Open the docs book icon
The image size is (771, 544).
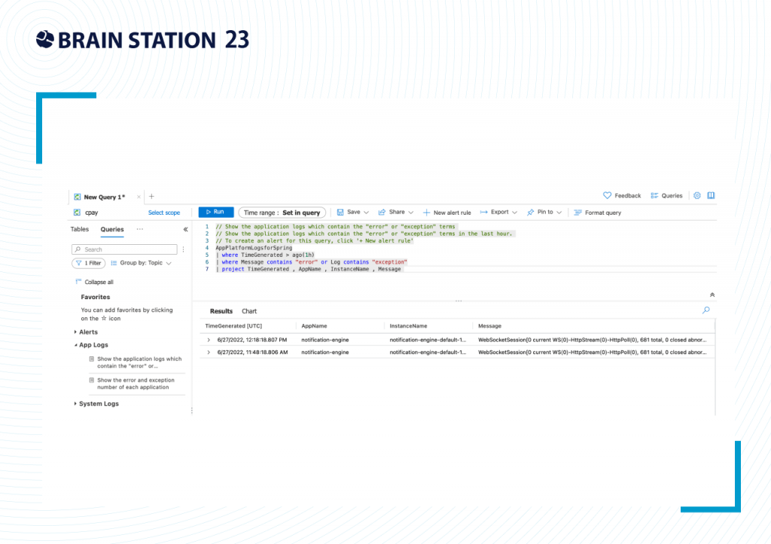coord(711,195)
